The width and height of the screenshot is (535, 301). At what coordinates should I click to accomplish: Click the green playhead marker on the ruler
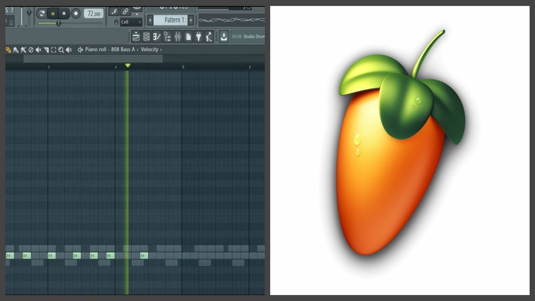coord(128,66)
